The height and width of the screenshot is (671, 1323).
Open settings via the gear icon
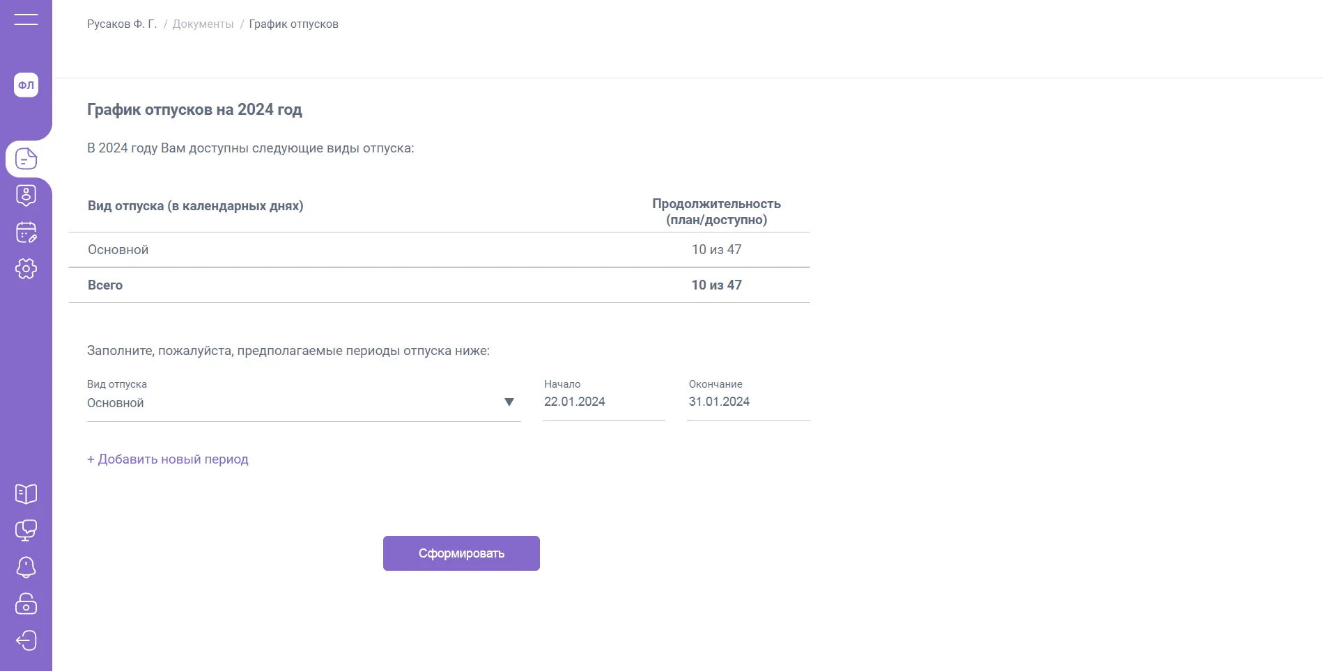point(26,269)
